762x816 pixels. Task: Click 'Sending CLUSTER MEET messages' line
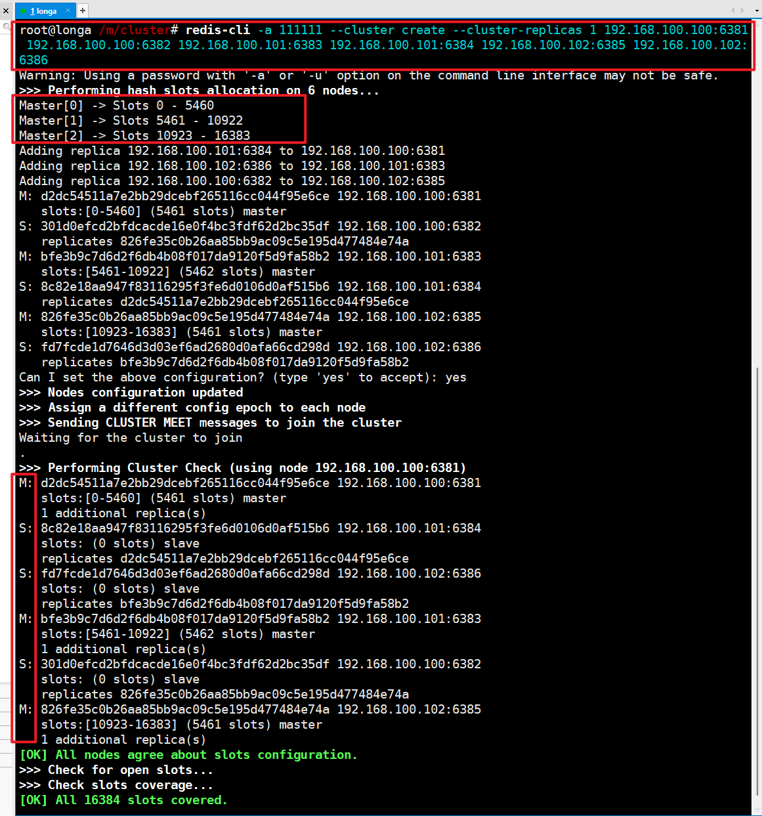(210, 423)
